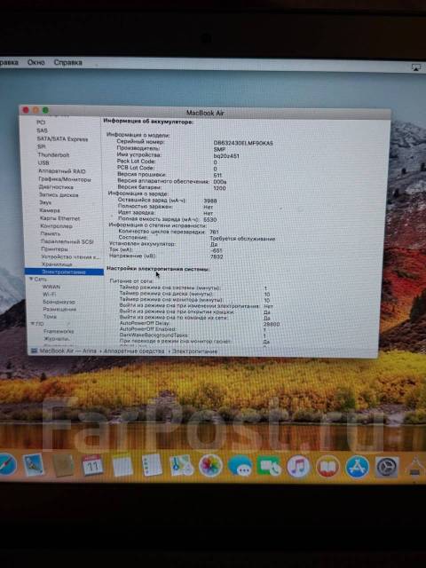Select Аппаратный RAID in sidebar
Image resolution: width=426 pixels, height=568 pixels.
click(62, 171)
